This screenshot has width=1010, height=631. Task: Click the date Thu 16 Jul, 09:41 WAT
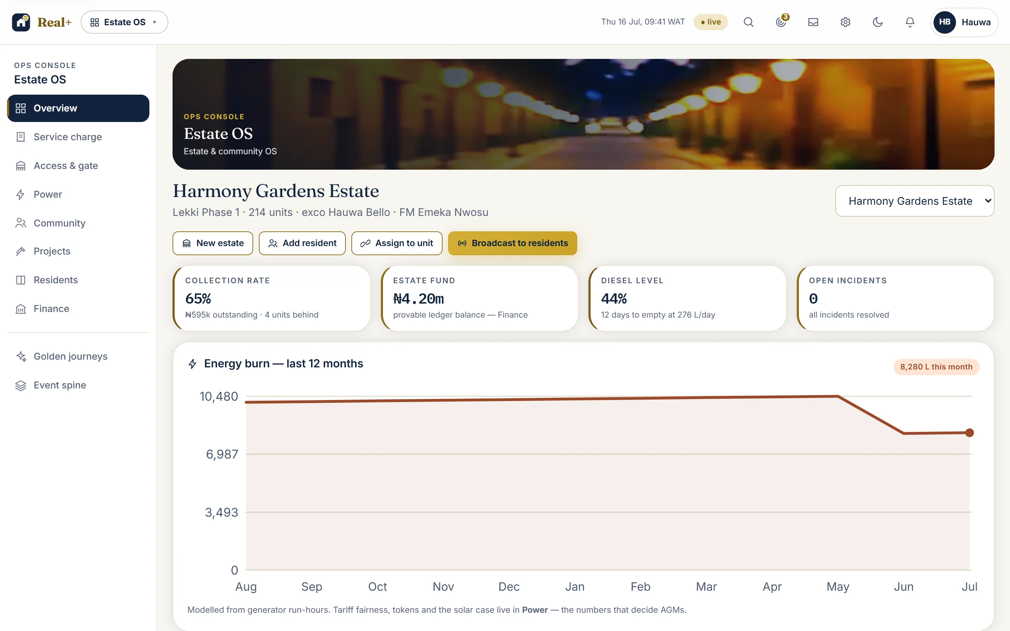pyautogui.click(x=643, y=22)
